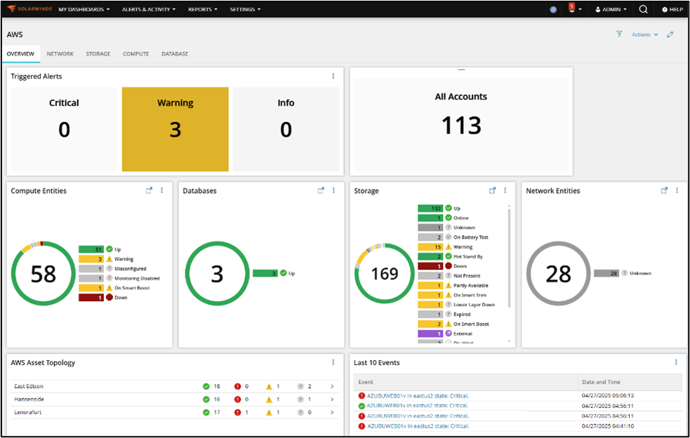Open the 04:41:10 AZUBUWEB01v event link
Screen dimensions: 690x438
[x=418, y=426]
